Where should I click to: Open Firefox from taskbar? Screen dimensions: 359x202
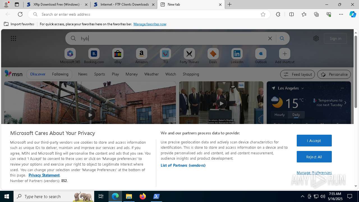pyautogui.click(x=143, y=196)
